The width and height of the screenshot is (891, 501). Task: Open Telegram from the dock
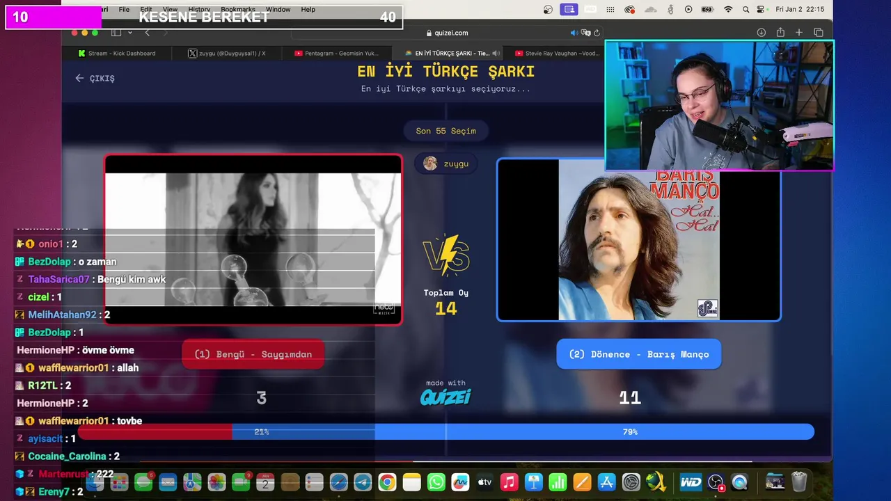pos(363,482)
